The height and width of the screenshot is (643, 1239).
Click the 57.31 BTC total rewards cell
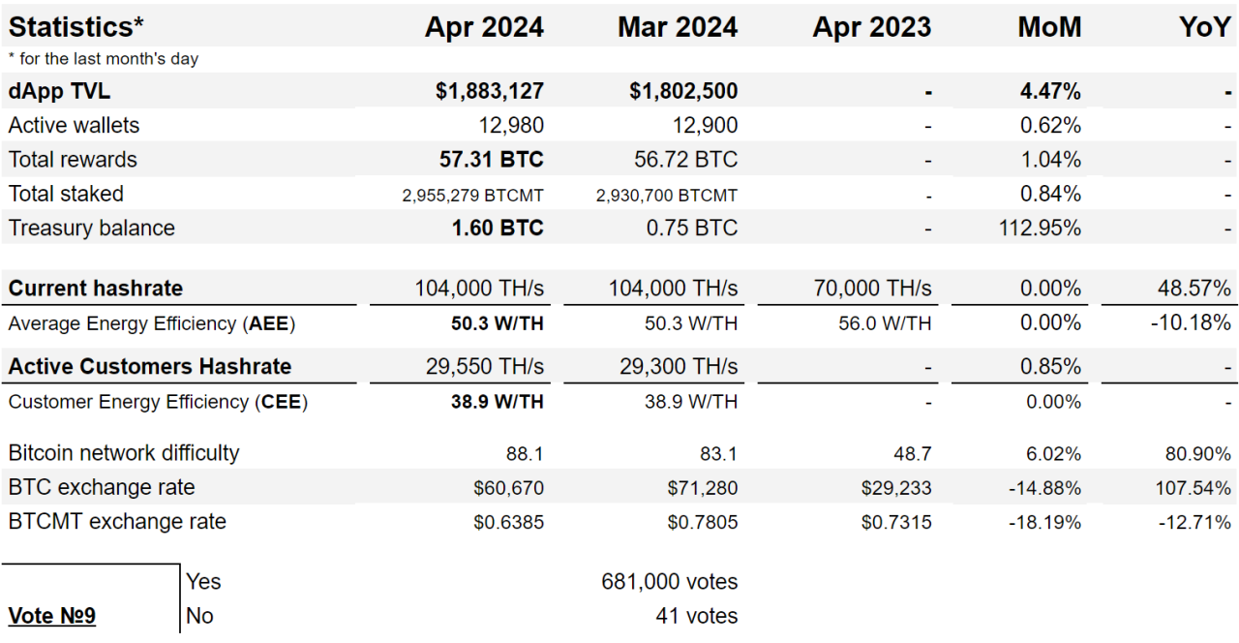tap(491, 160)
